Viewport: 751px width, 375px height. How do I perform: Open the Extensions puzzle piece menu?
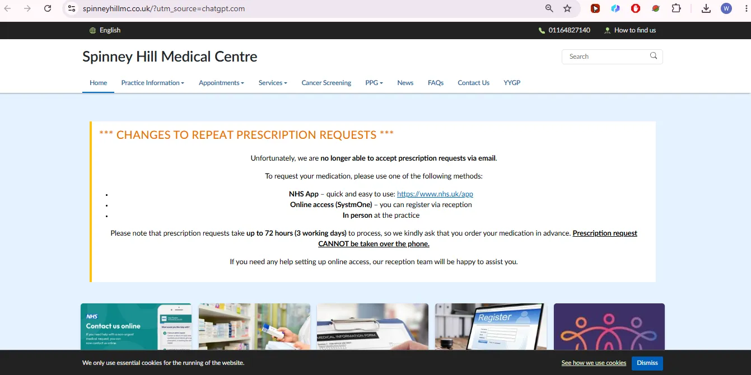click(676, 8)
